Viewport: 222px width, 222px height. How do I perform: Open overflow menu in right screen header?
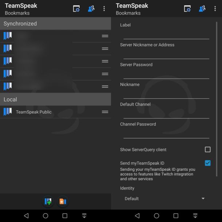pyautogui.click(x=215, y=9)
